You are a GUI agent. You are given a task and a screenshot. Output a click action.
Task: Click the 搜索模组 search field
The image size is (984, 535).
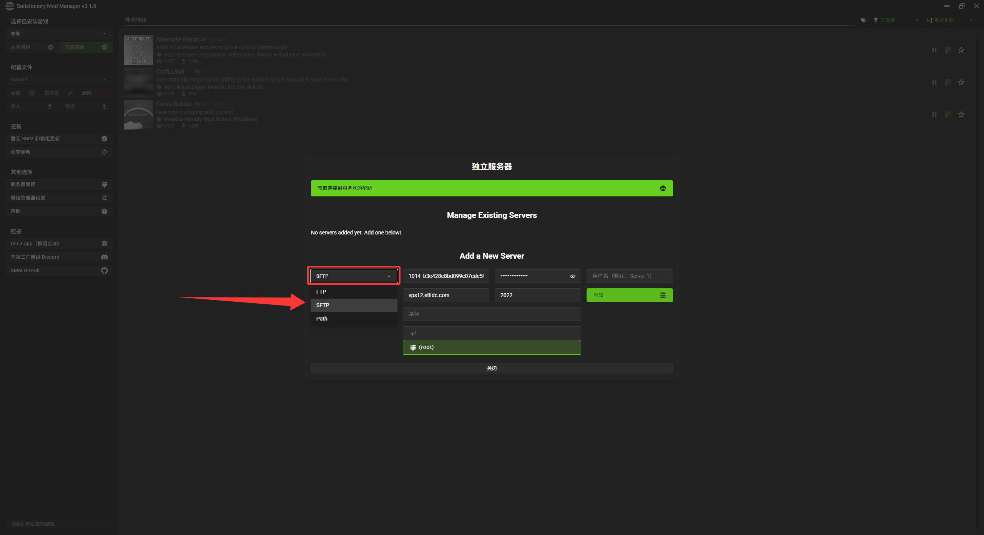coord(489,20)
